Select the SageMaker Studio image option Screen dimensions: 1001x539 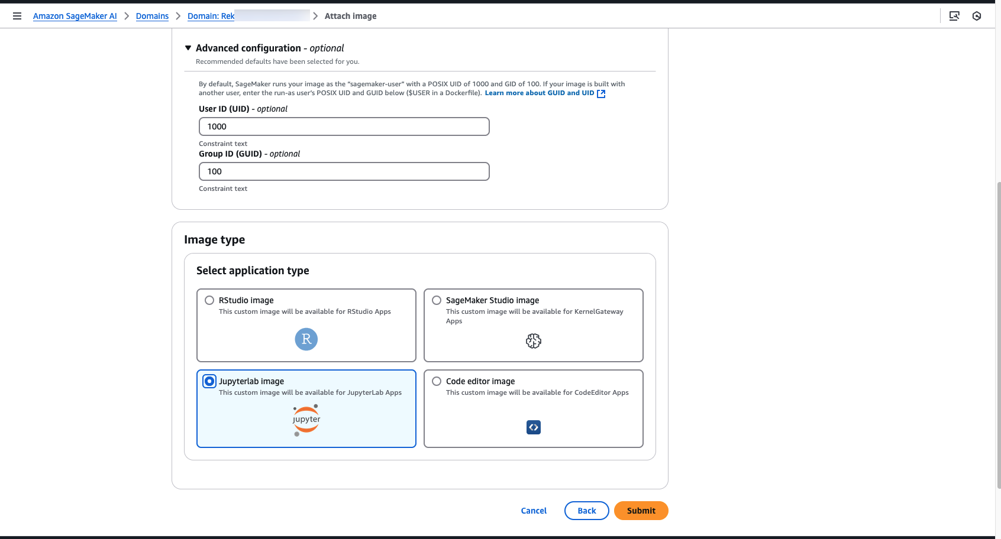(x=437, y=300)
